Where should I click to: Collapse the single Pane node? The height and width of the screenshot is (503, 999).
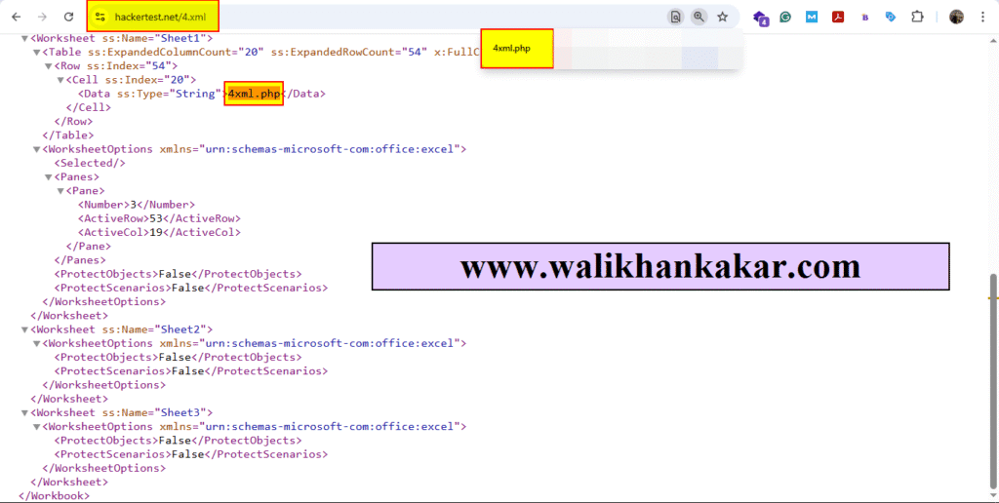point(60,191)
